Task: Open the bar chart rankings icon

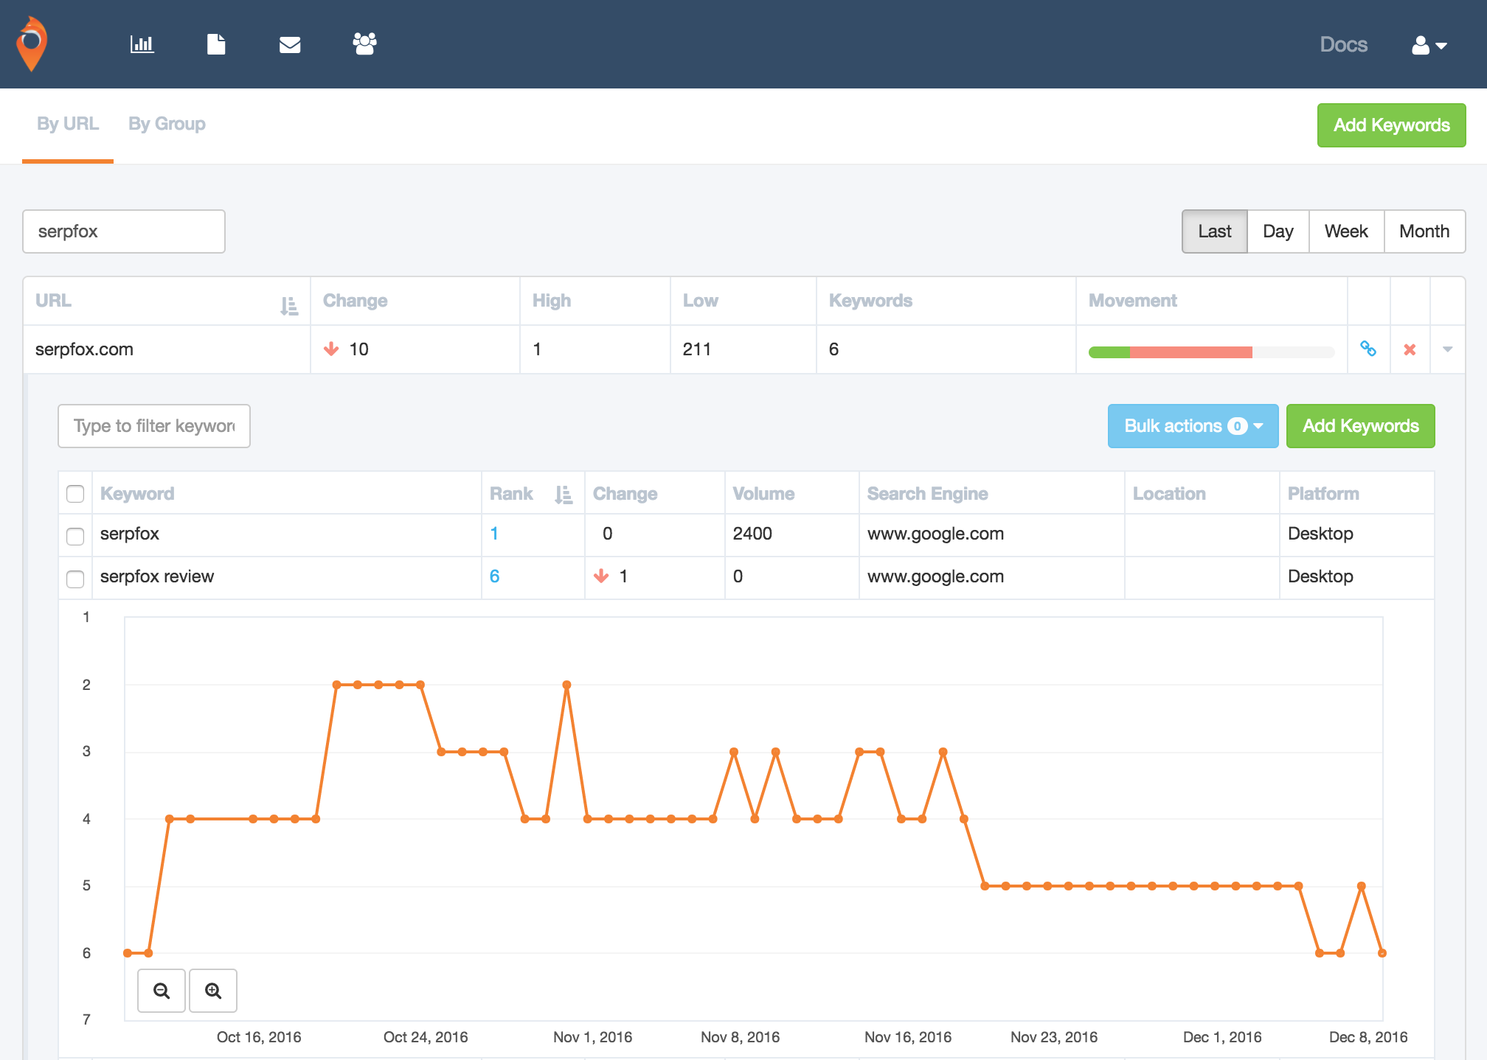Action: tap(142, 44)
